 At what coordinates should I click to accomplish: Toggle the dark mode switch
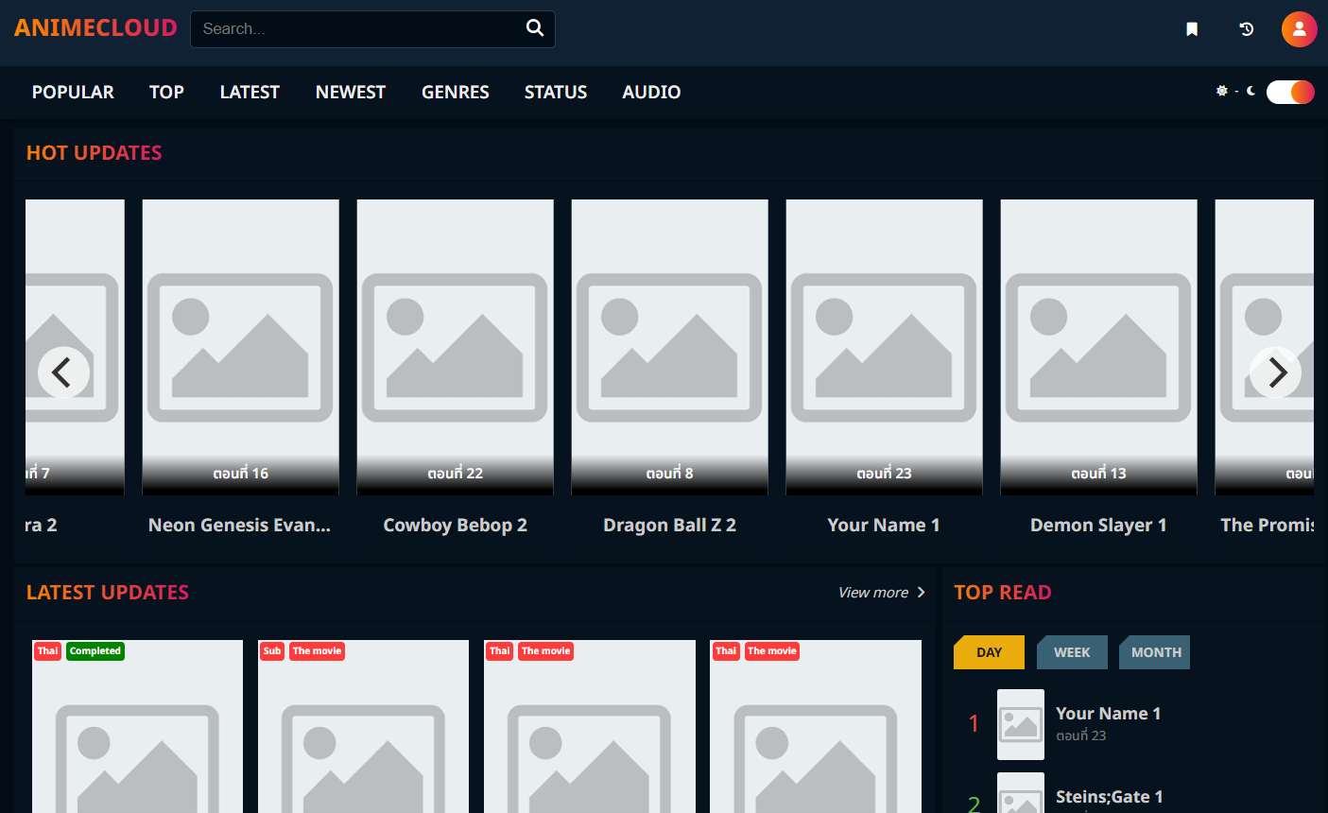pyautogui.click(x=1289, y=92)
